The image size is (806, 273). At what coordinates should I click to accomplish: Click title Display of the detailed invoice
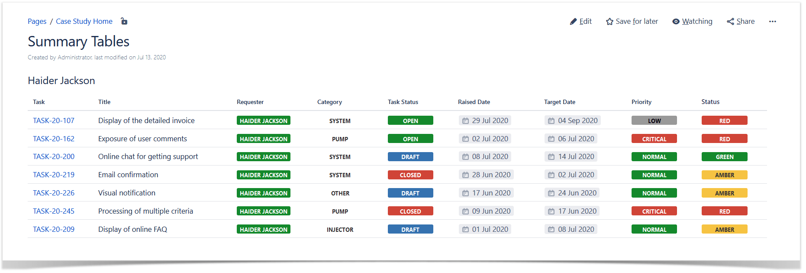(146, 120)
